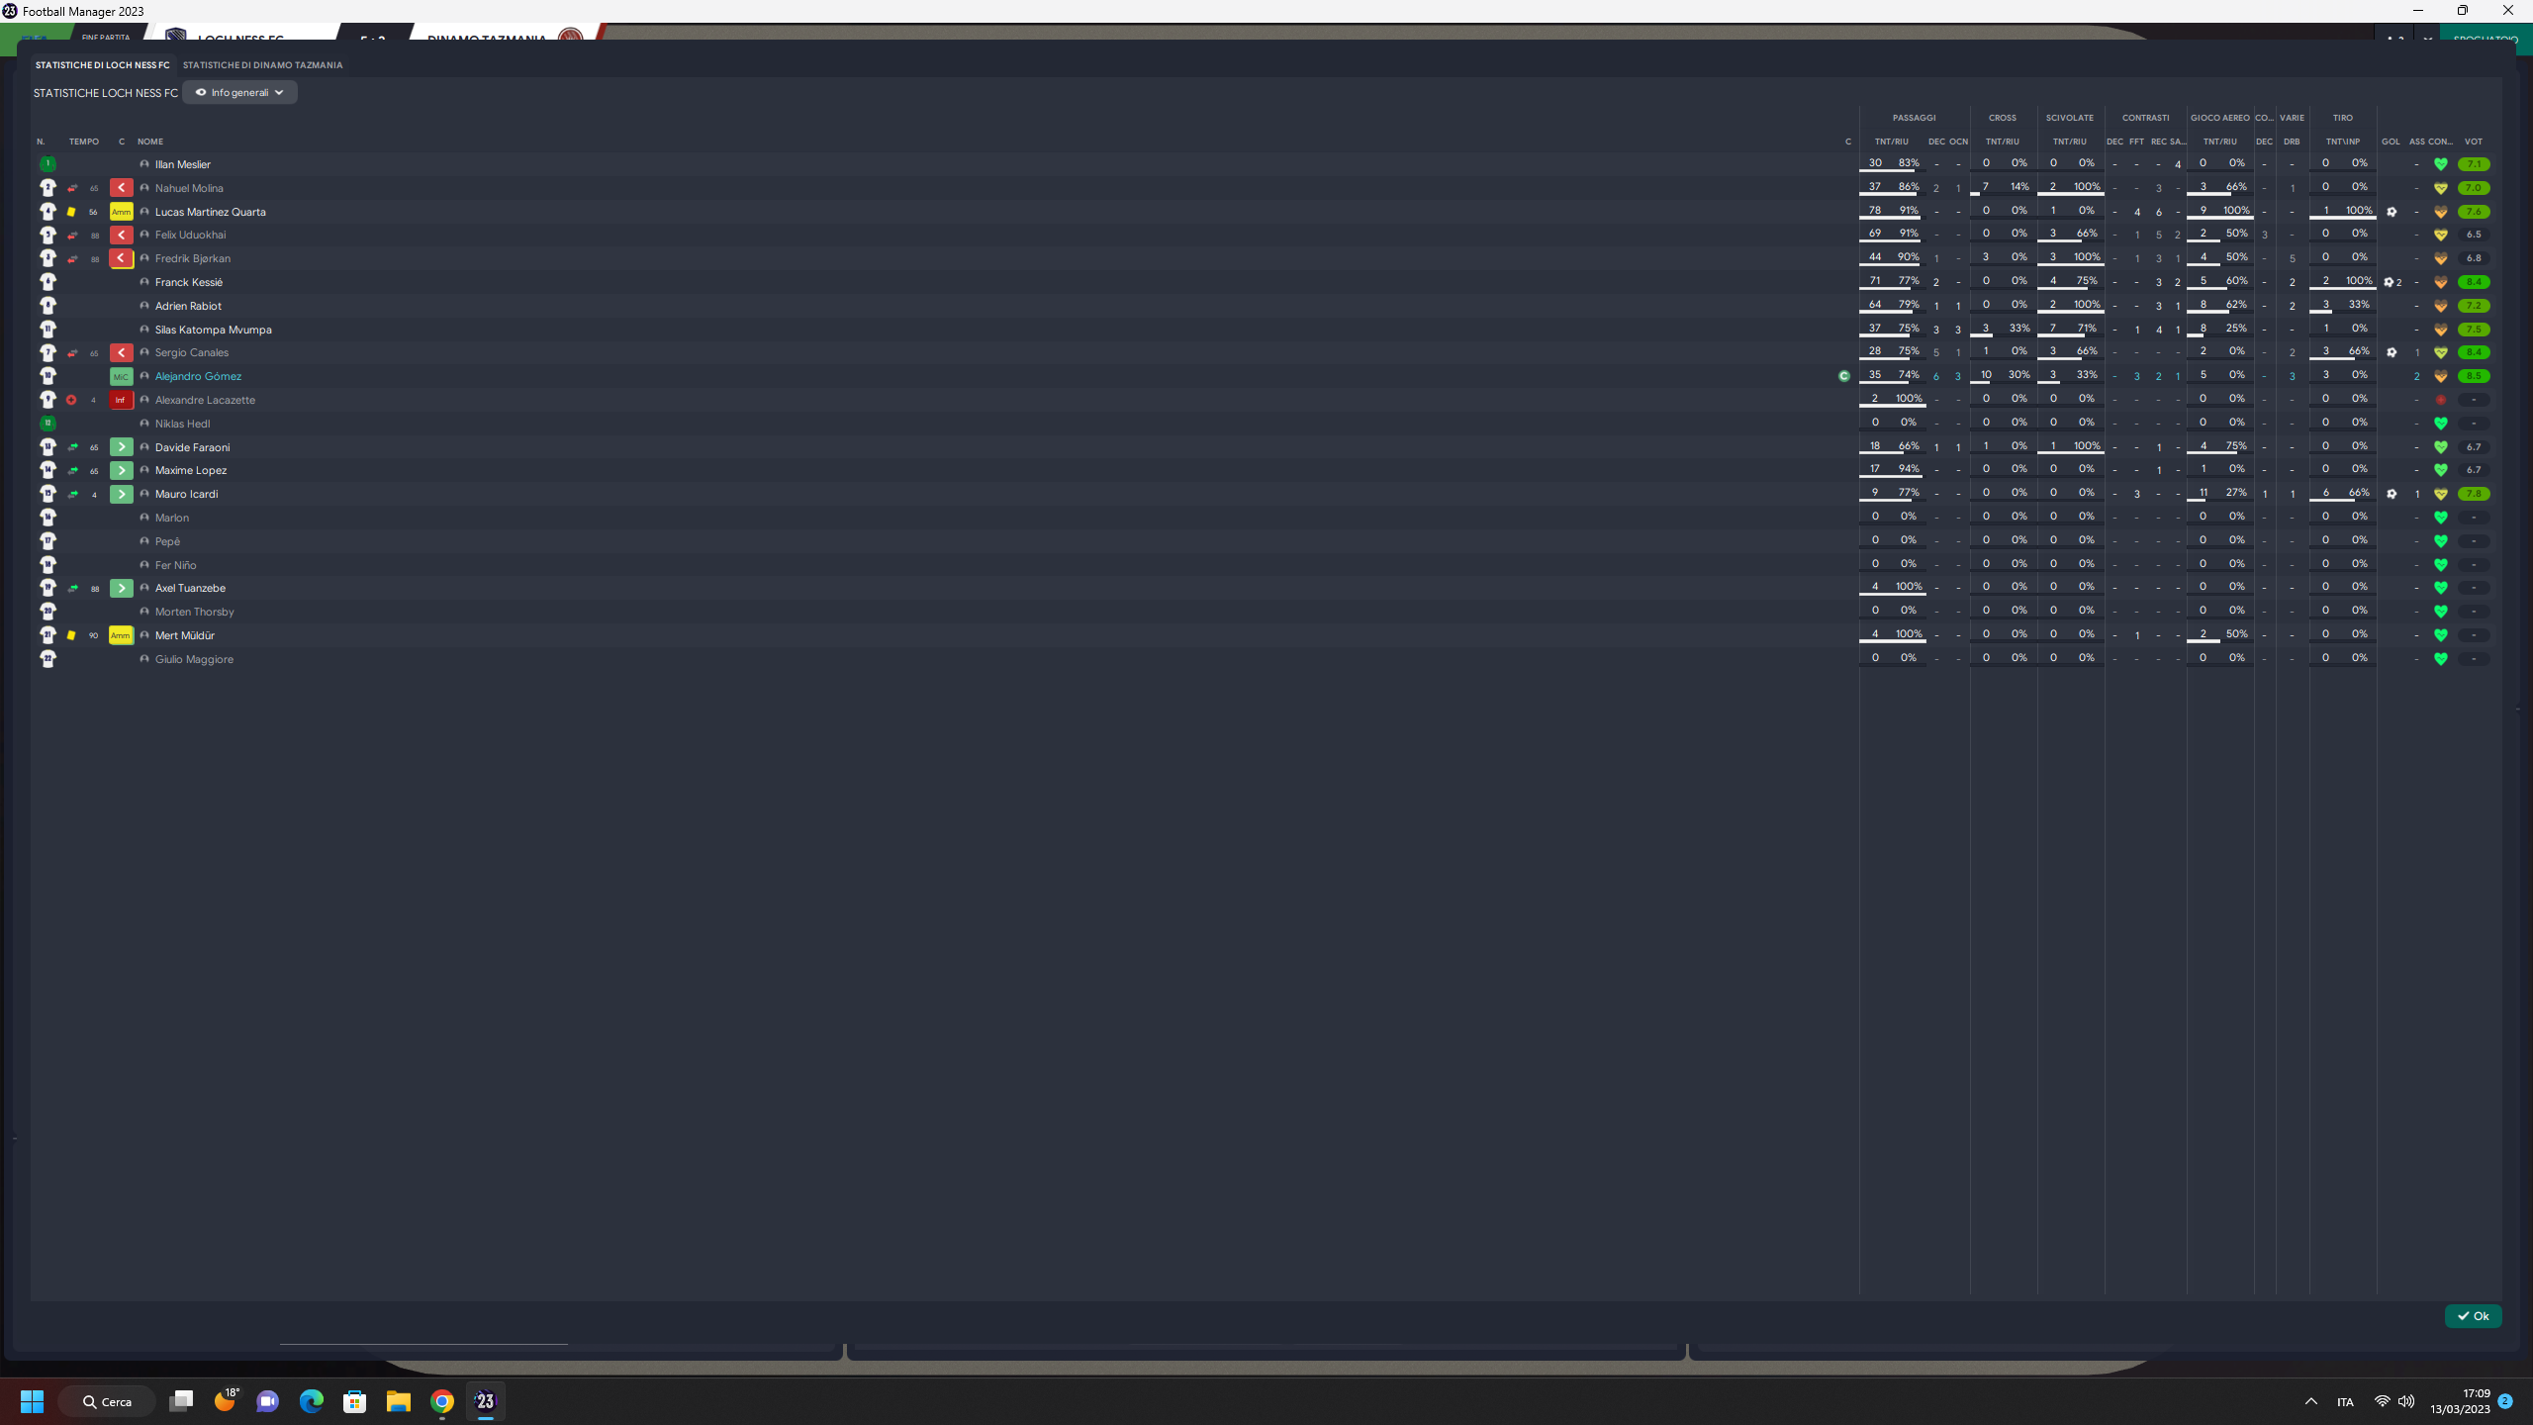Click the red substituted-off arrow for Nahuel Molina
The height and width of the screenshot is (1425, 2533).
[121, 188]
